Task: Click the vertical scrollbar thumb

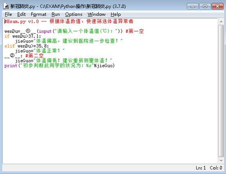Action: (221, 91)
